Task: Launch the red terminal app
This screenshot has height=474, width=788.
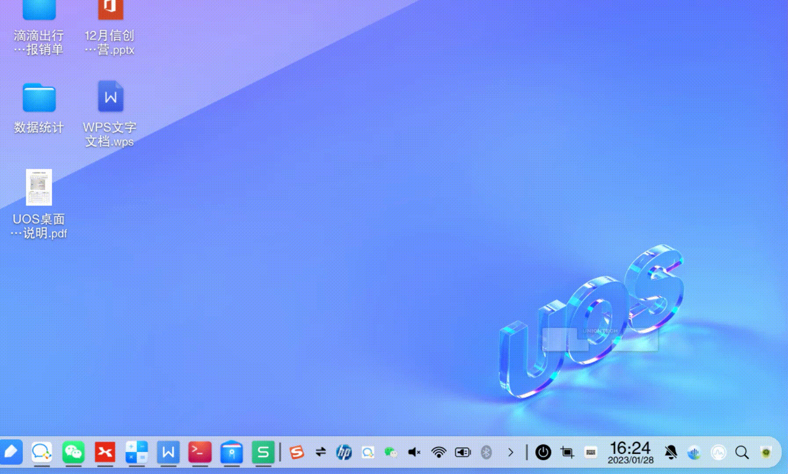Action: pyautogui.click(x=200, y=452)
